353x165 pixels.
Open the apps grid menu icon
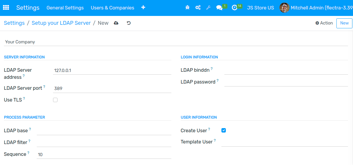point(6,8)
